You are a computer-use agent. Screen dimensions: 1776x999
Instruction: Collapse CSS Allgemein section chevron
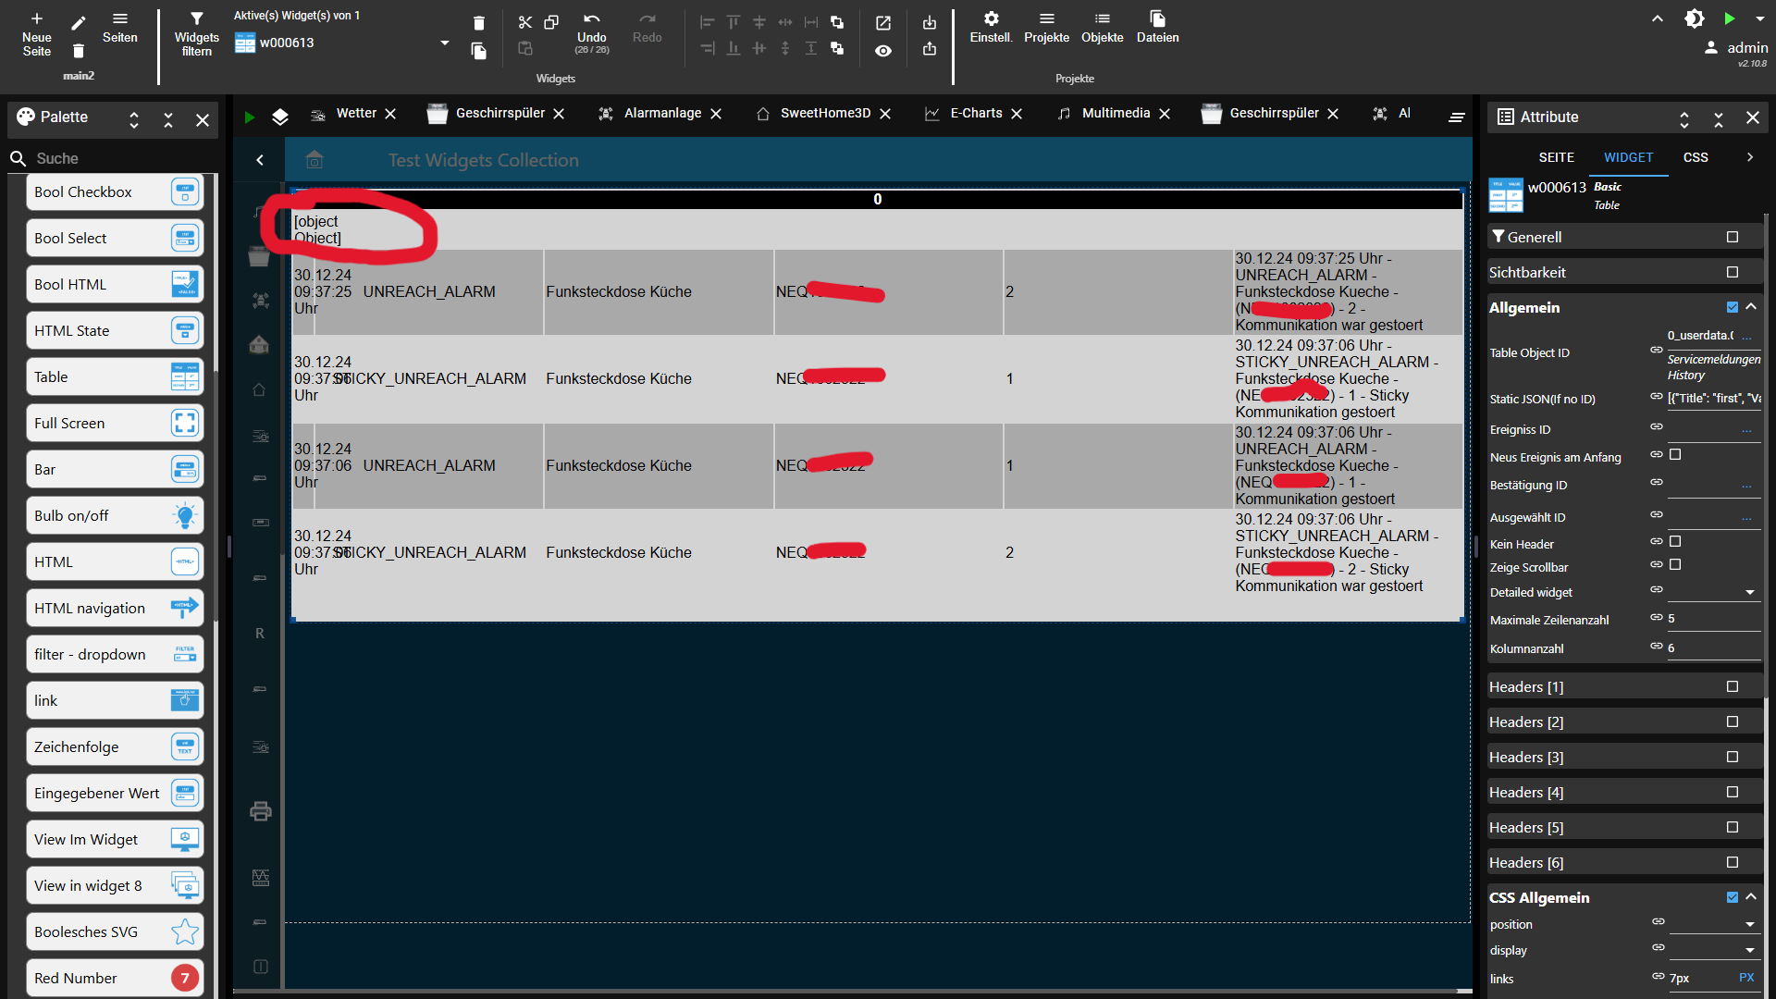point(1751,896)
